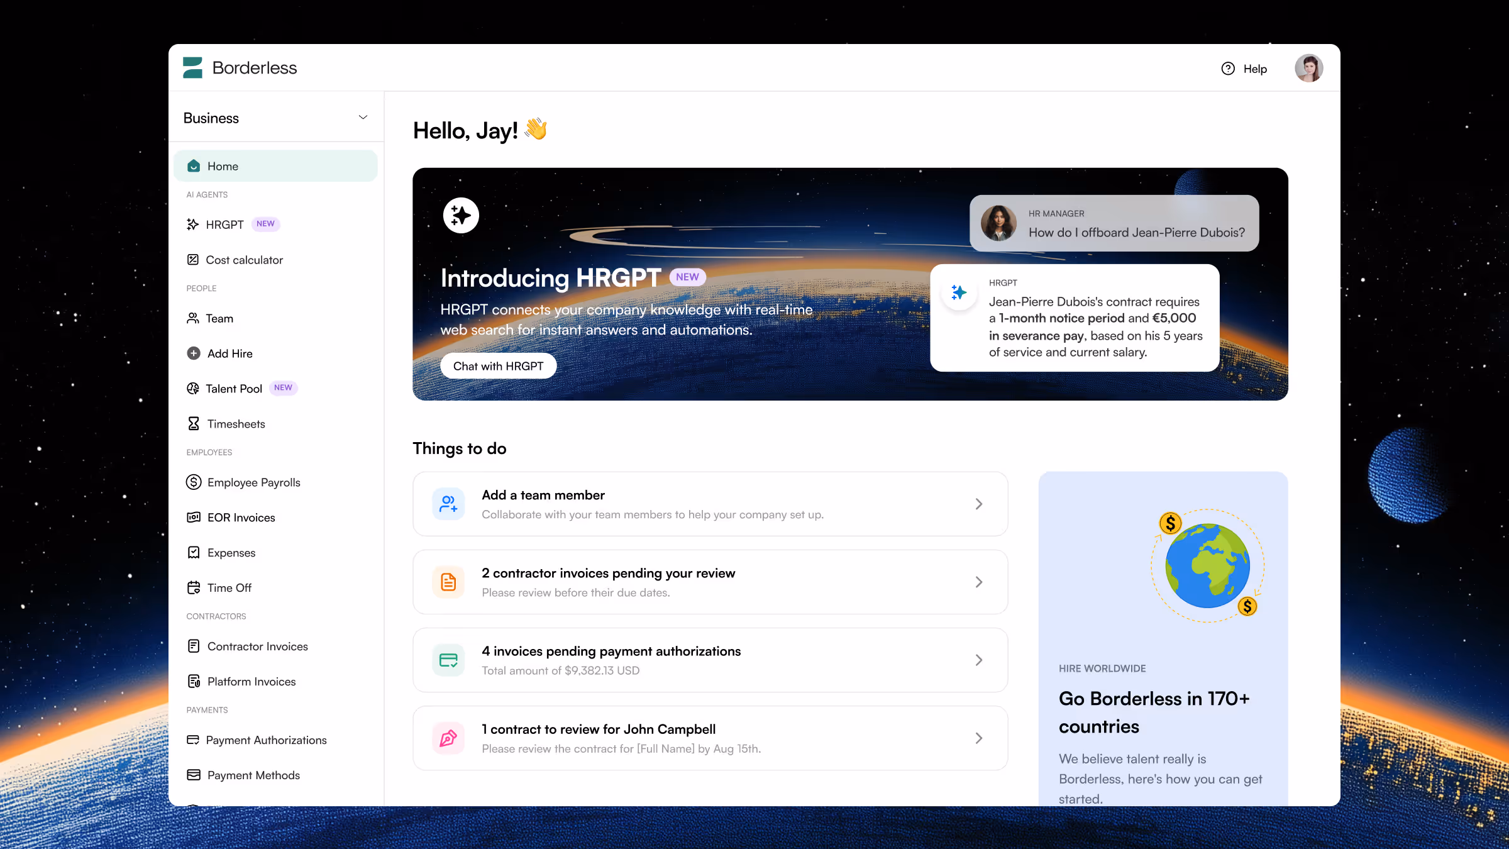This screenshot has height=849, width=1509.
Task: Click the HRGPT sparkle icon in the sidebar
Action: (x=192, y=225)
